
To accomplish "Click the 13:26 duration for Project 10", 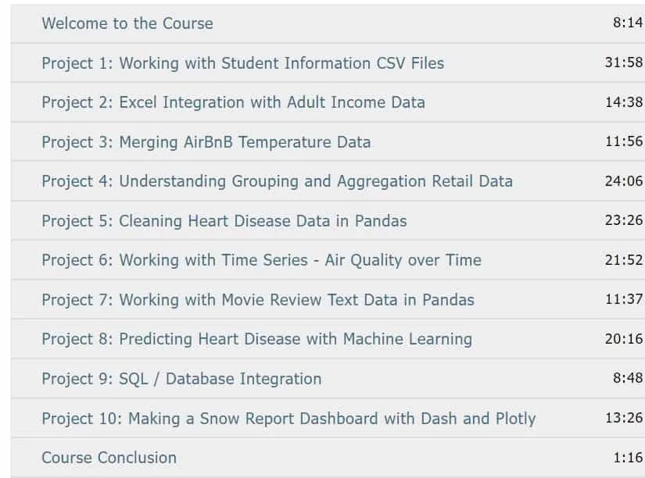I will (624, 418).
